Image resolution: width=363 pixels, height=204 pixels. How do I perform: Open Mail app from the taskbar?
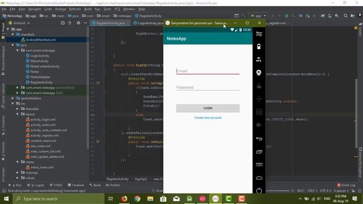coord(176,199)
